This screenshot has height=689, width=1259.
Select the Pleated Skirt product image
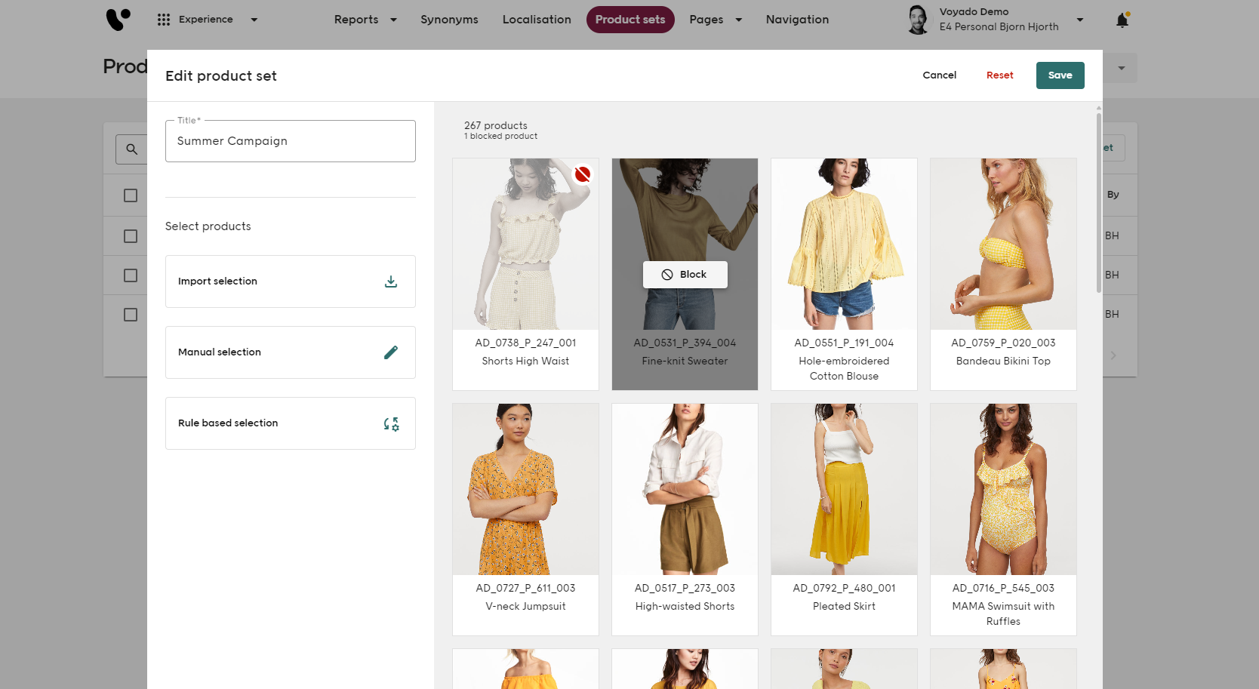[844, 489]
